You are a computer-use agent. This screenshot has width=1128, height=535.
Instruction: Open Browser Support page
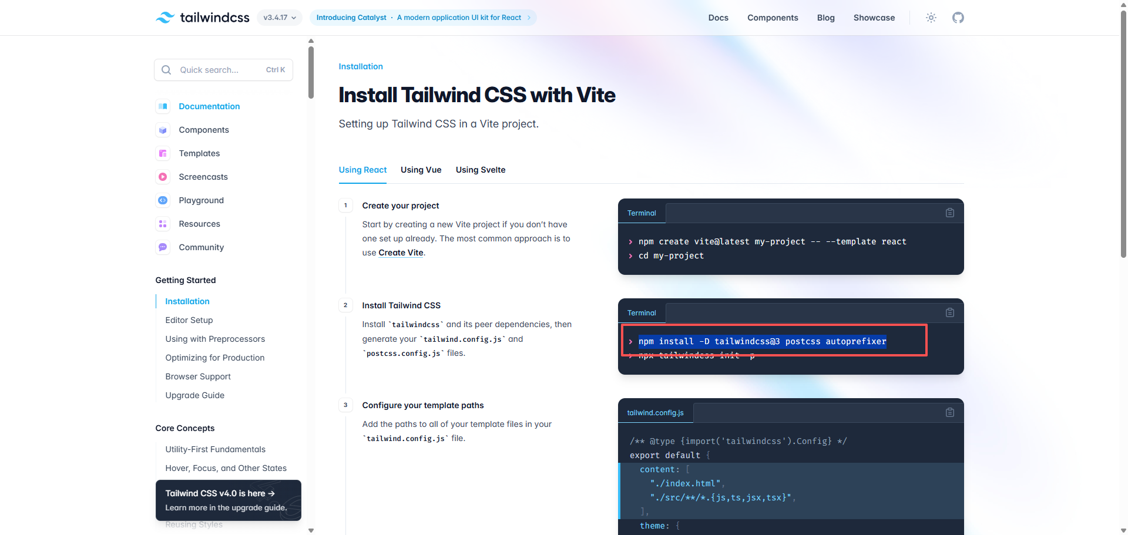(198, 376)
